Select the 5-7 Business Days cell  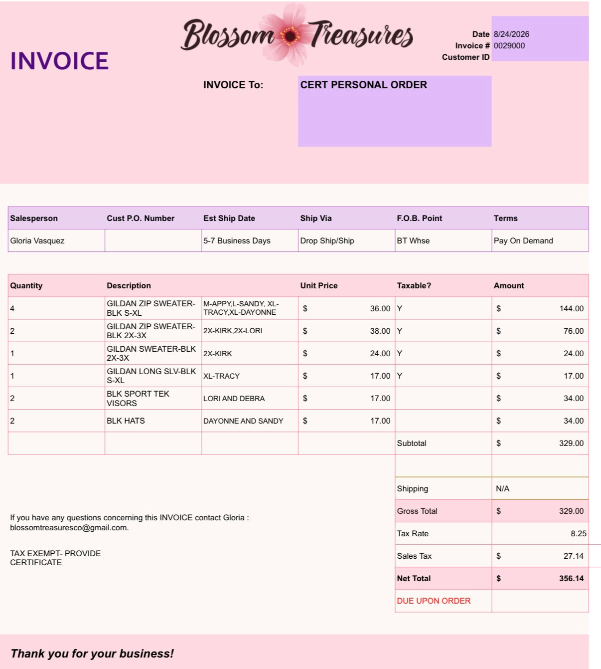[250, 240]
